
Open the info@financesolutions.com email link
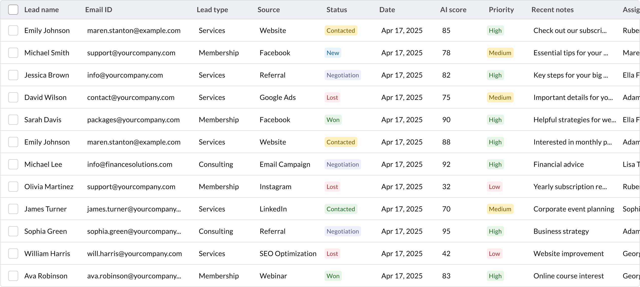click(130, 164)
